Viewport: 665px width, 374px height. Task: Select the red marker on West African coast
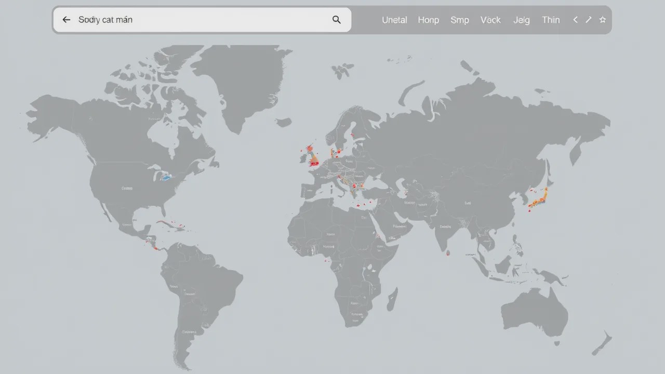coord(326,260)
